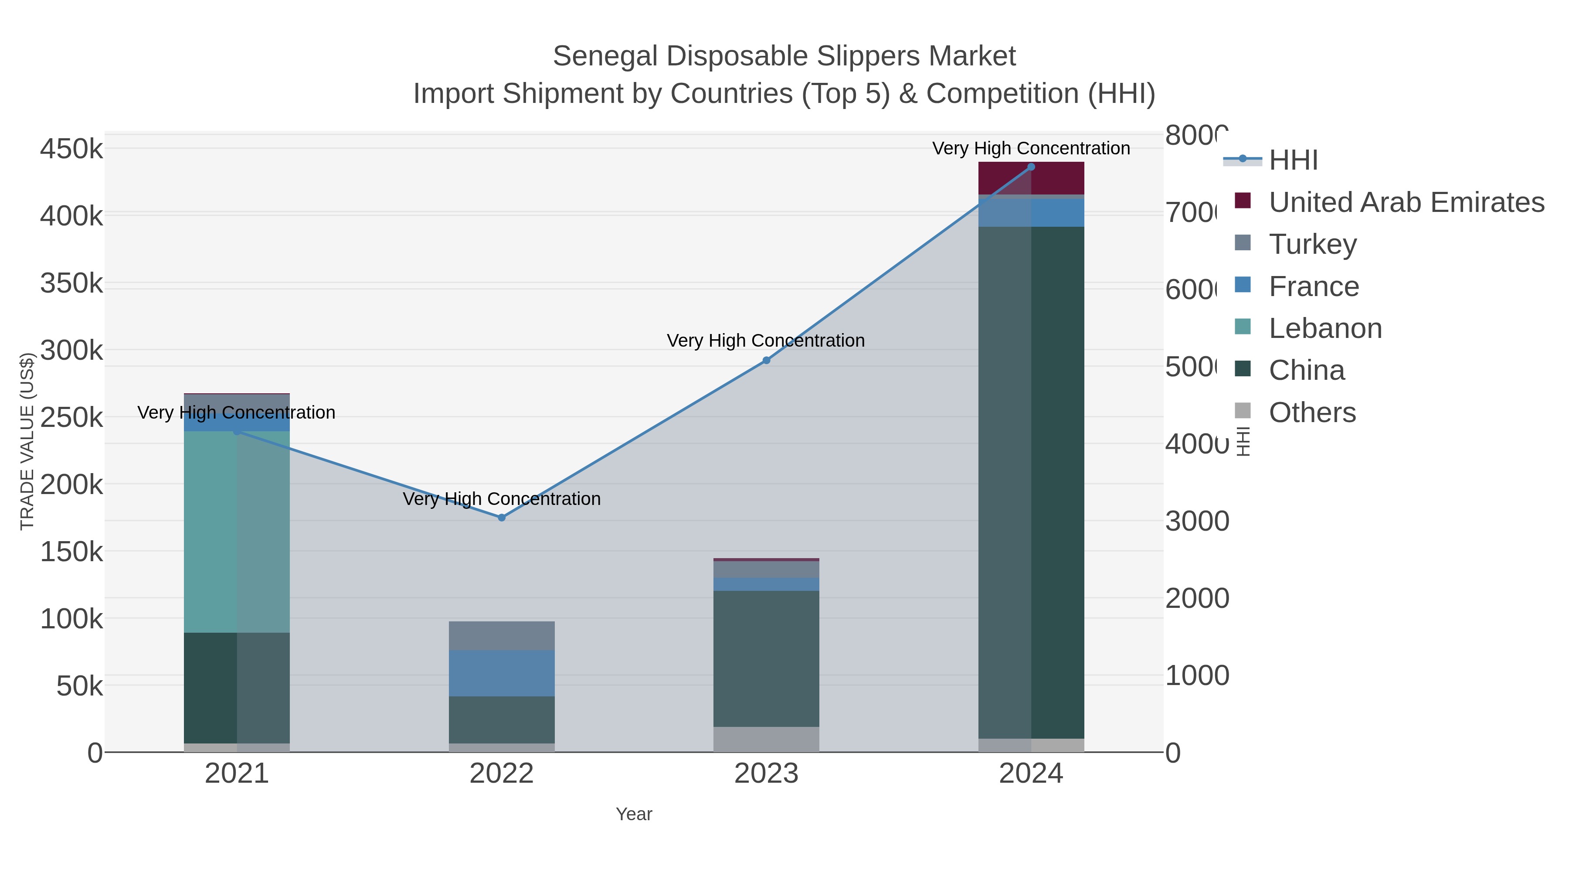Click the China segment of the 2021 bar

237,688
